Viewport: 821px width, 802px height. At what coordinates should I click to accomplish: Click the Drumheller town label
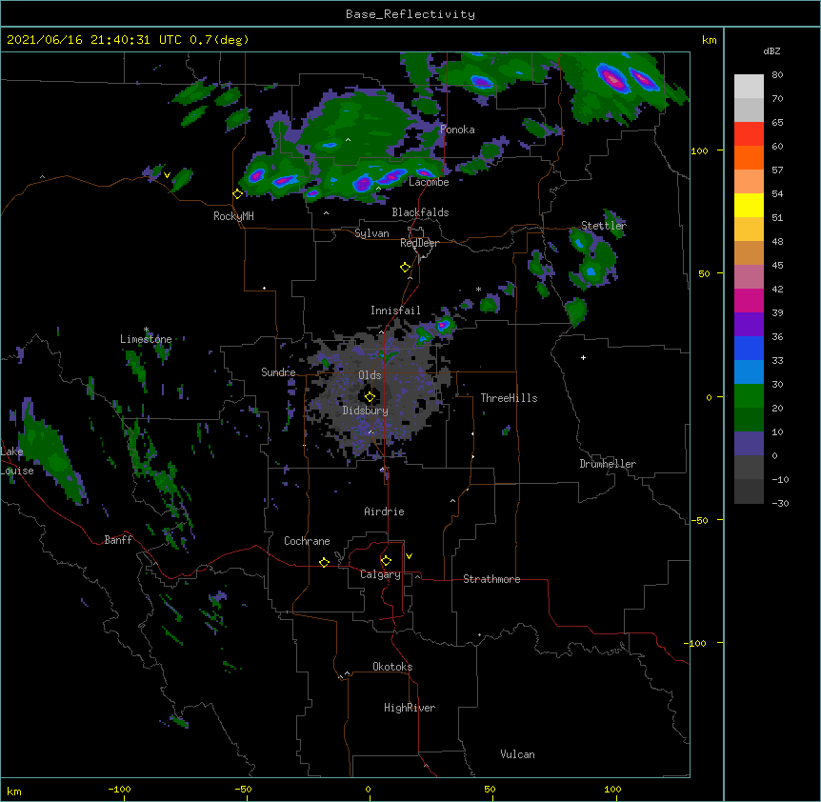point(608,464)
